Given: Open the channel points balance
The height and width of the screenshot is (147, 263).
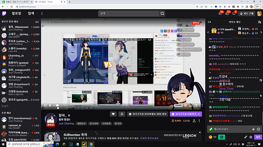Looking at the screenshot, I should click(x=212, y=137).
